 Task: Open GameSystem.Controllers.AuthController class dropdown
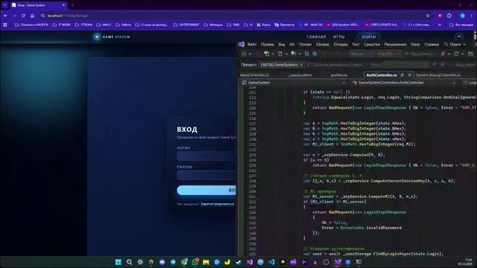click(404, 83)
